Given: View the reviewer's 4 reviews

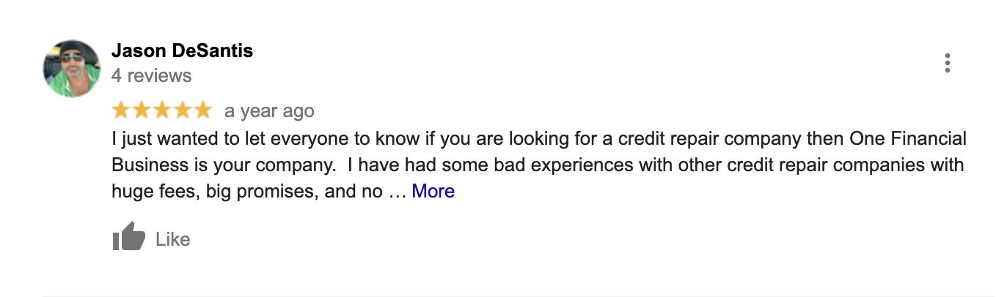Looking at the screenshot, I should [x=151, y=75].
